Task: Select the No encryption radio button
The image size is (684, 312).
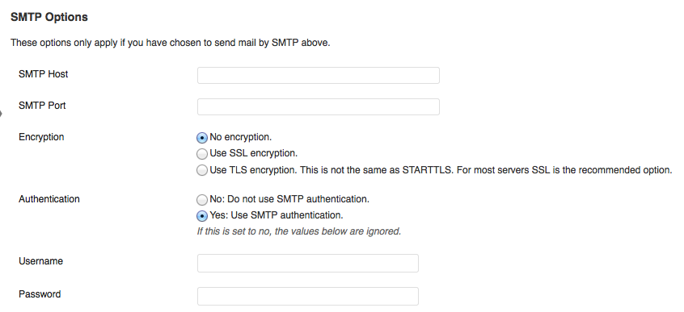Action: click(202, 138)
